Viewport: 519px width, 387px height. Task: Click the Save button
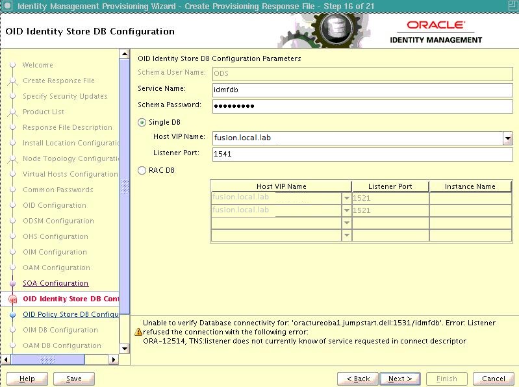tap(74, 379)
